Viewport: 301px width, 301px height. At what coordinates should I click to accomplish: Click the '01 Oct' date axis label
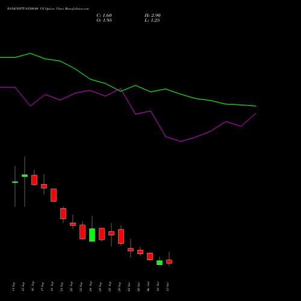[129, 287]
